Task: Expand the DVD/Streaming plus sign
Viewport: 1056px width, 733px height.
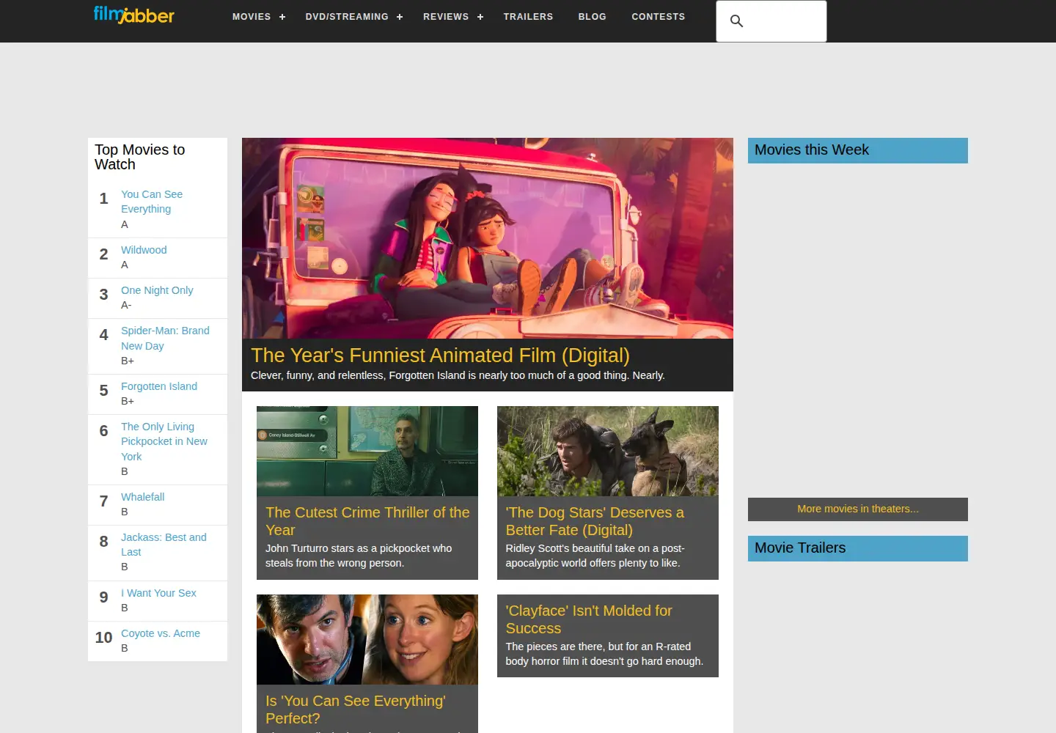Action: pos(400,17)
